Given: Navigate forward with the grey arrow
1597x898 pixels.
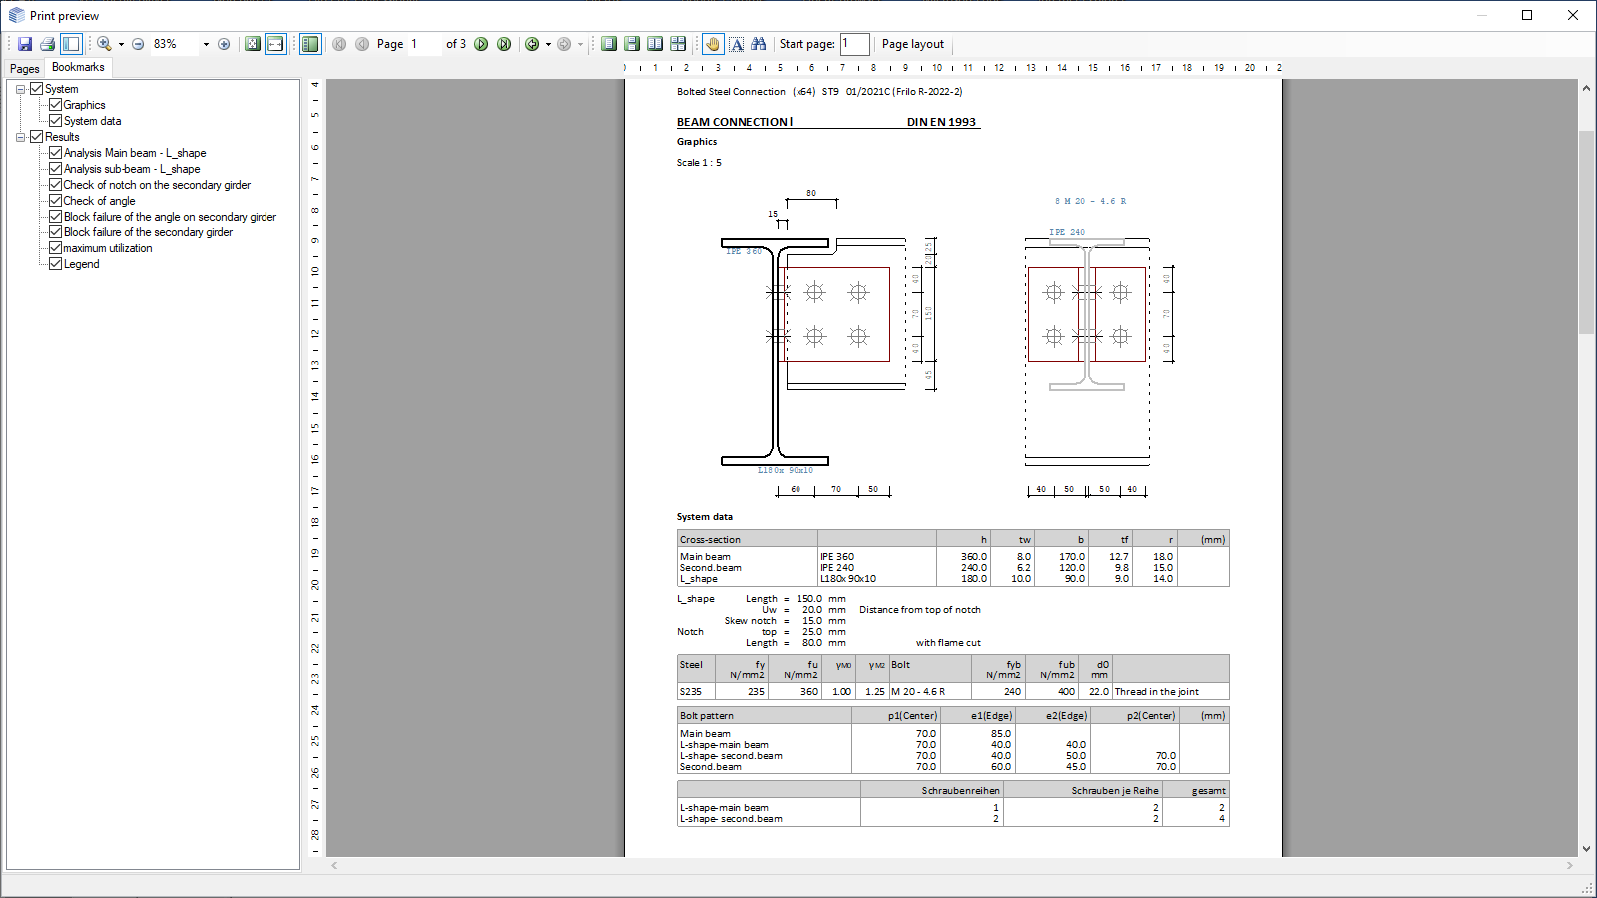Looking at the screenshot, I should 564,44.
